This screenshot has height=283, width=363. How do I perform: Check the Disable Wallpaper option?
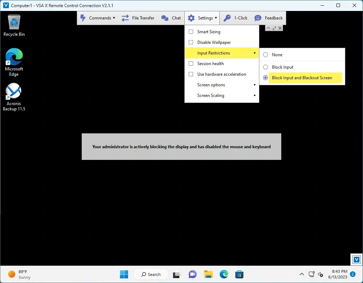191,42
